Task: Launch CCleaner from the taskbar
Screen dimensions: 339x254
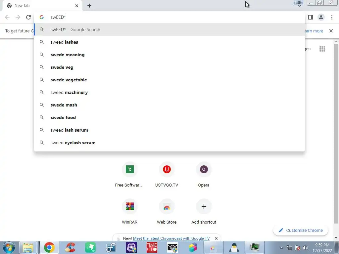Action: pyautogui.click(x=70, y=247)
